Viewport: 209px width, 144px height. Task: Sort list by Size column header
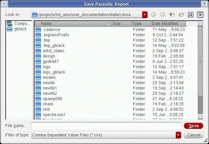[x=122, y=24]
